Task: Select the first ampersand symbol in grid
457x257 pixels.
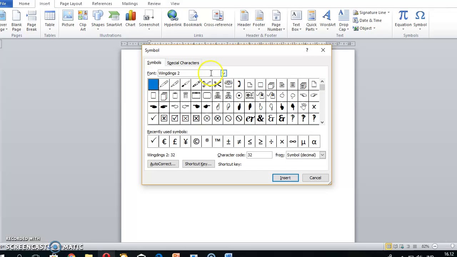Action: tap(260, 118)
